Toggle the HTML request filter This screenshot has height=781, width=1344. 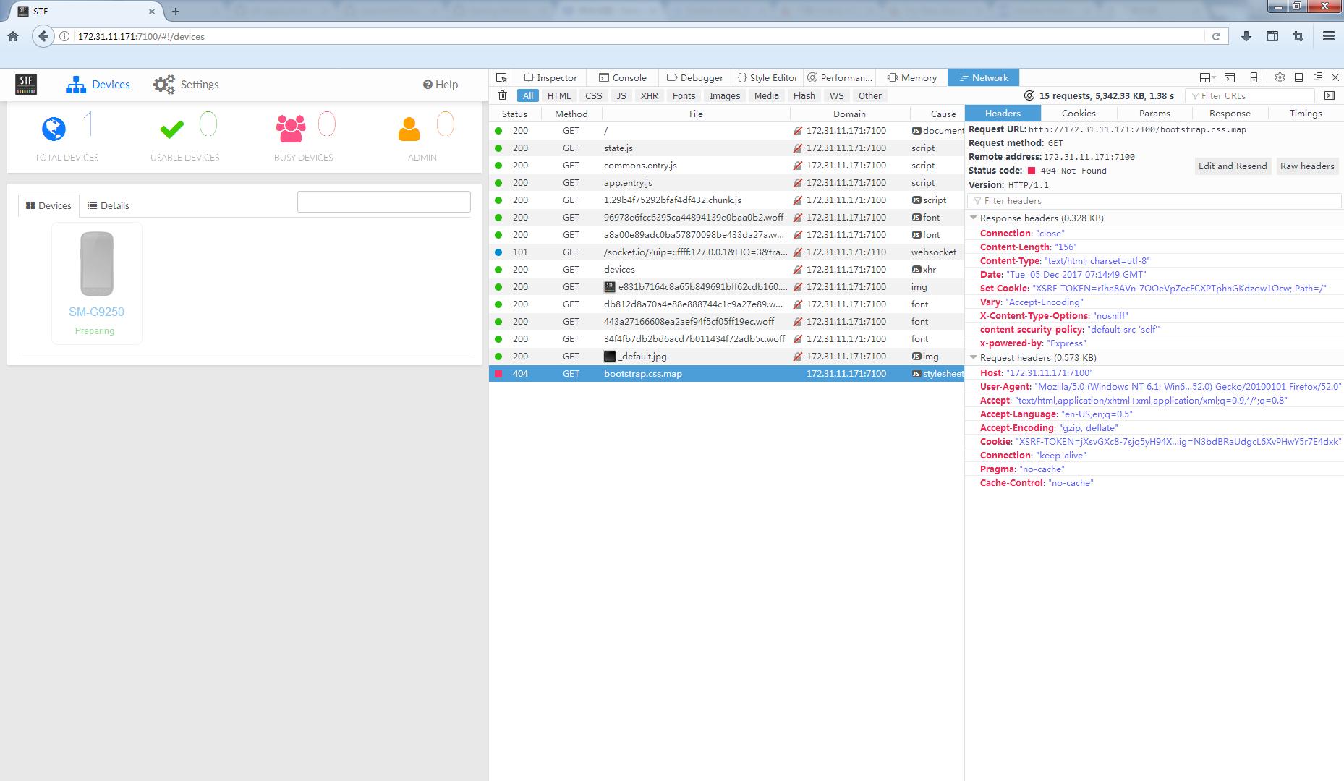click(x=559, y=95)
